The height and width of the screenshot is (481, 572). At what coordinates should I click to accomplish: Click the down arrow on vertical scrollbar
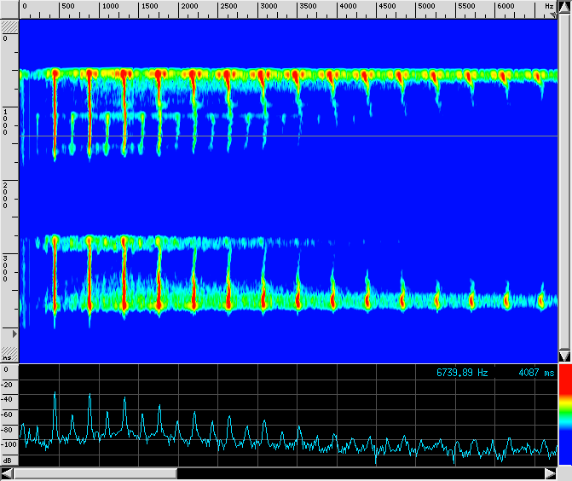click(563, 356)
